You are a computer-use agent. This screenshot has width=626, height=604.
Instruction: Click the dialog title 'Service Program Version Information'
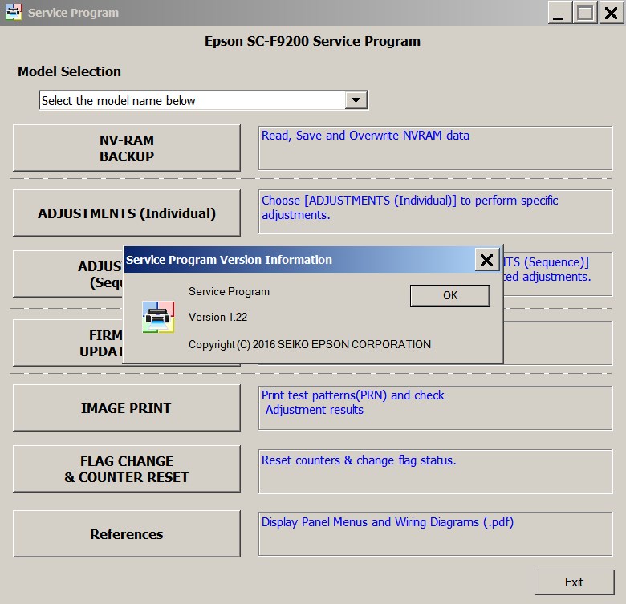pos(230,260)
